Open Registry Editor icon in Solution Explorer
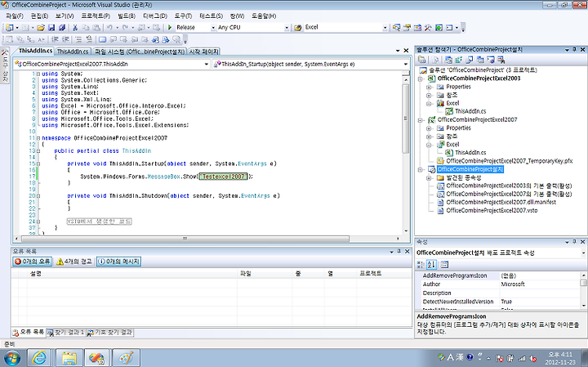The width and height of the screenshot is (588, 367). 459,60
